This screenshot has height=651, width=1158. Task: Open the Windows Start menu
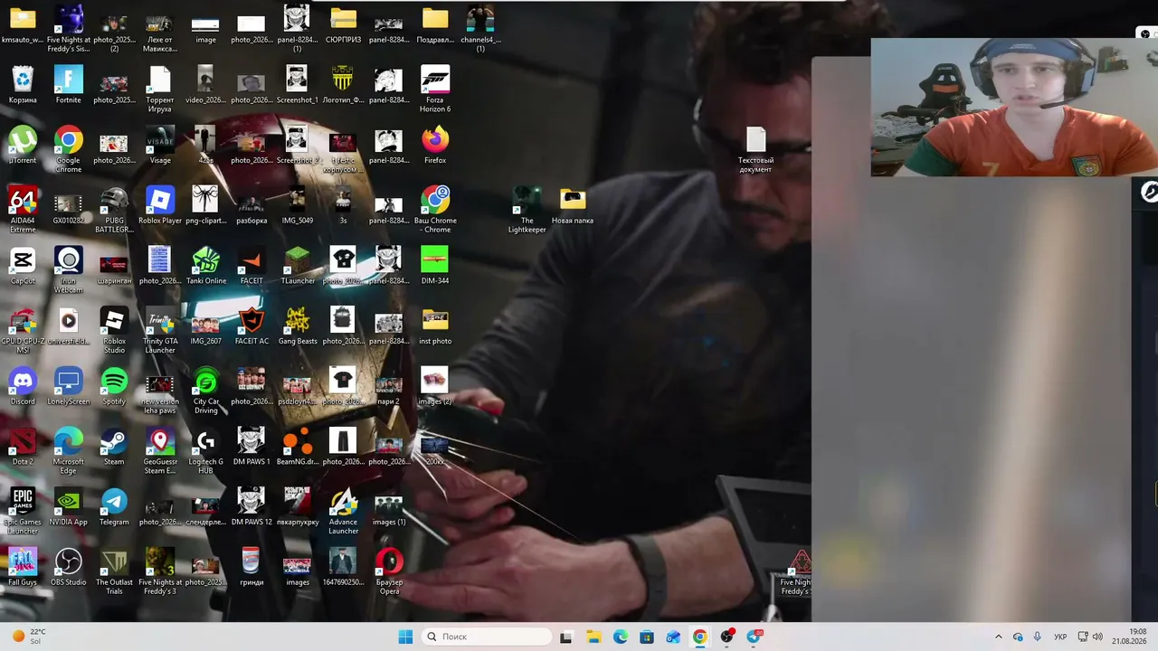(405, 637)
